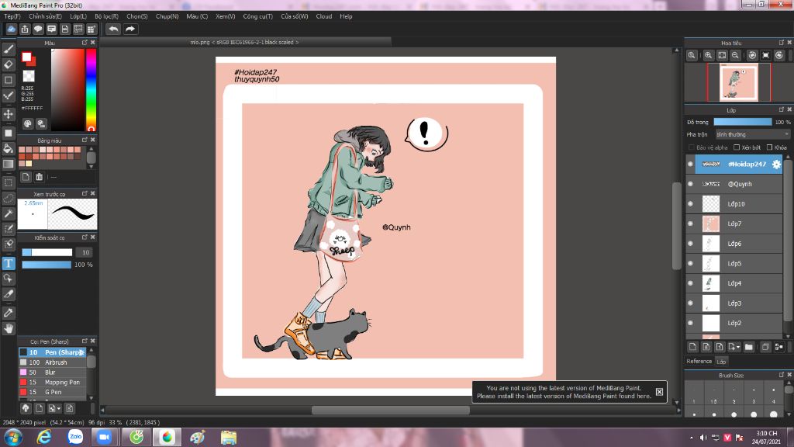
Task: Select the Magic Wand tool
Action: (x=8, y=213)
